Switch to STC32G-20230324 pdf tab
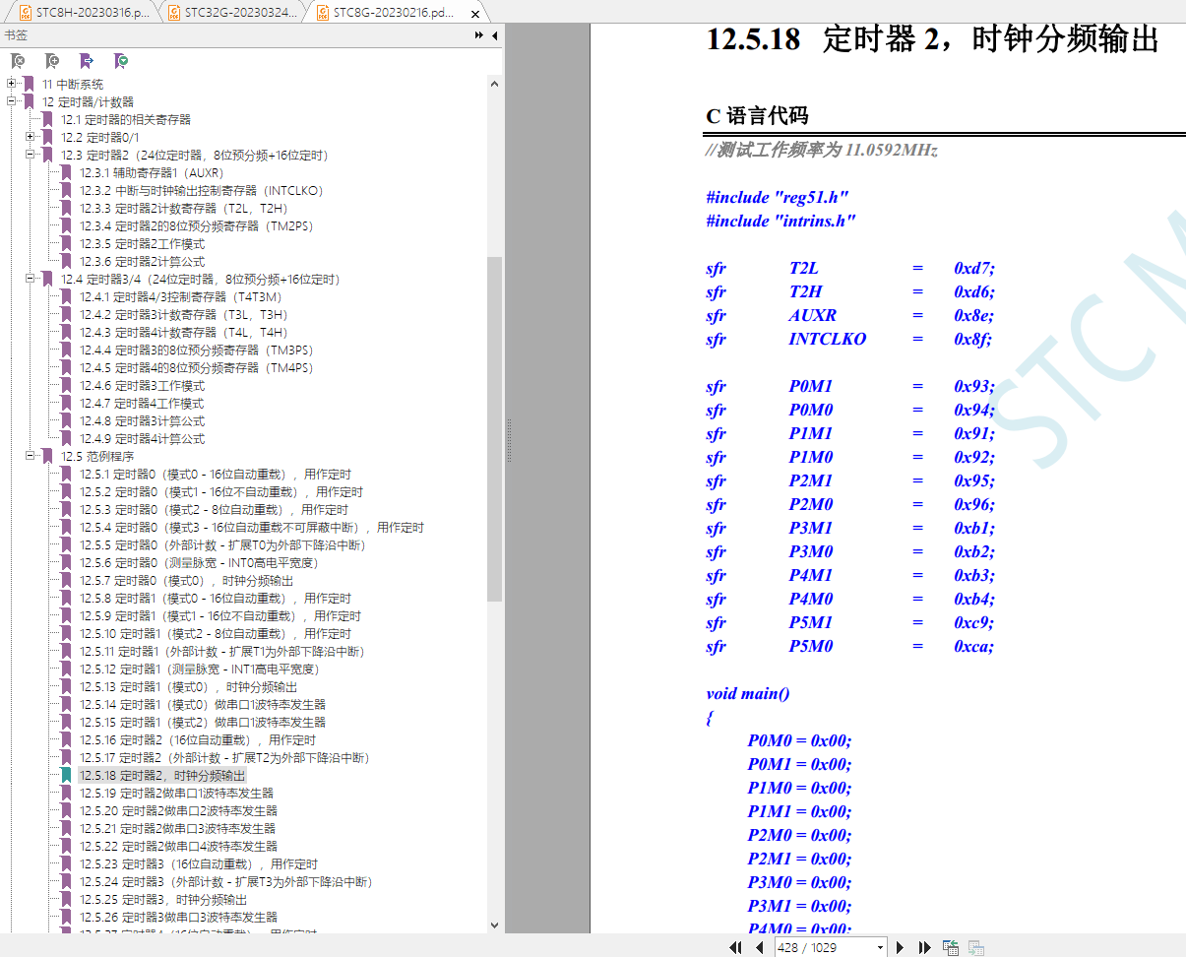The height and width of the screenshot is (957, 1186). click(232, 14)
